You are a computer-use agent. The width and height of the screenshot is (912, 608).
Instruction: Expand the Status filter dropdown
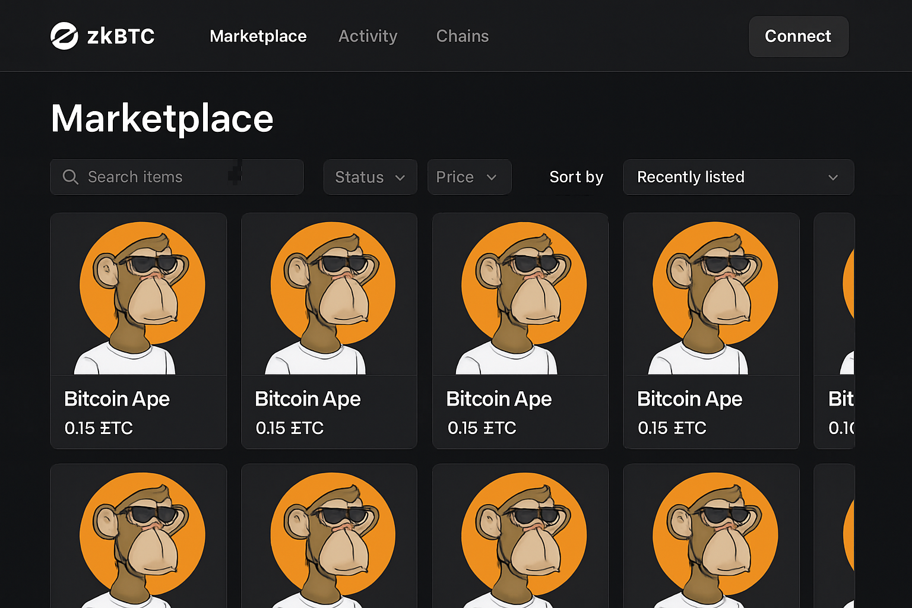[x=370, y=176]
